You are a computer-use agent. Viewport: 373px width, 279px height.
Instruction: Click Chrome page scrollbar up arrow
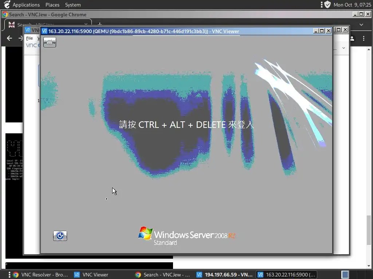coord(369,49)
